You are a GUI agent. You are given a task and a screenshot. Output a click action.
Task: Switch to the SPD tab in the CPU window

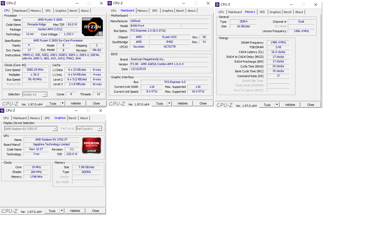point(48,11)
